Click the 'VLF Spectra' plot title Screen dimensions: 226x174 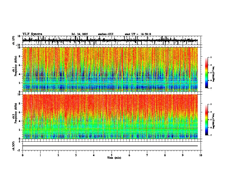32,34
